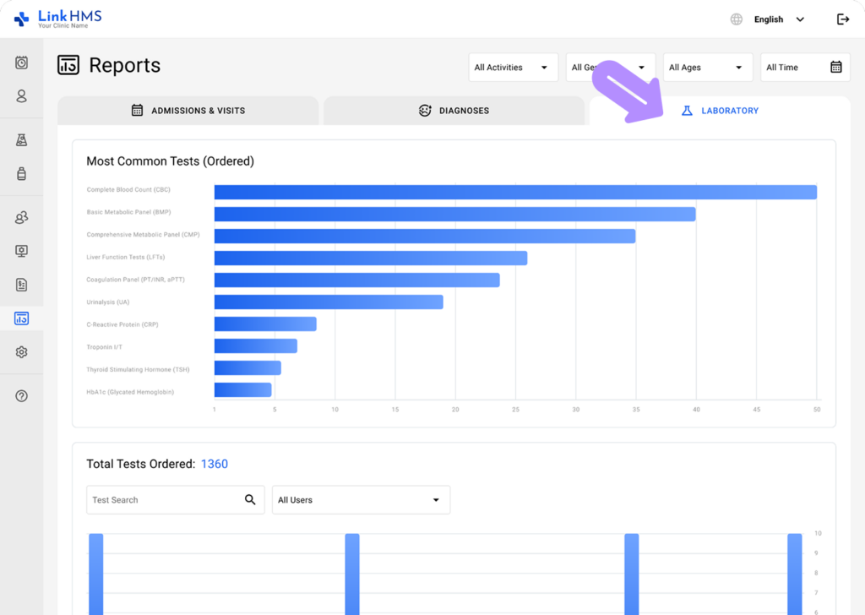This screenshot has width=865, height=615.
Task: Click the patient profile sidebar icon
Action: point(22,96)
